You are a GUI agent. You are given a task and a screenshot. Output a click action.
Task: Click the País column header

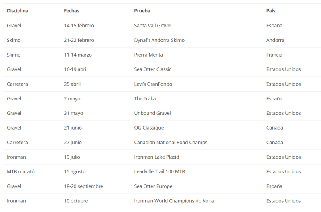click(271, 11)
